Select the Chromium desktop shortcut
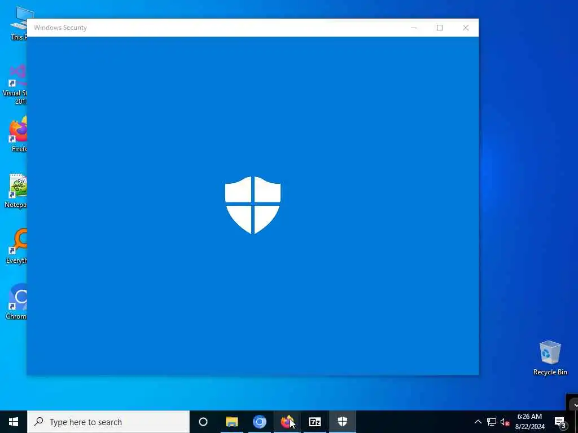Viewport: 578px width, 433px height. coord(16,301)
